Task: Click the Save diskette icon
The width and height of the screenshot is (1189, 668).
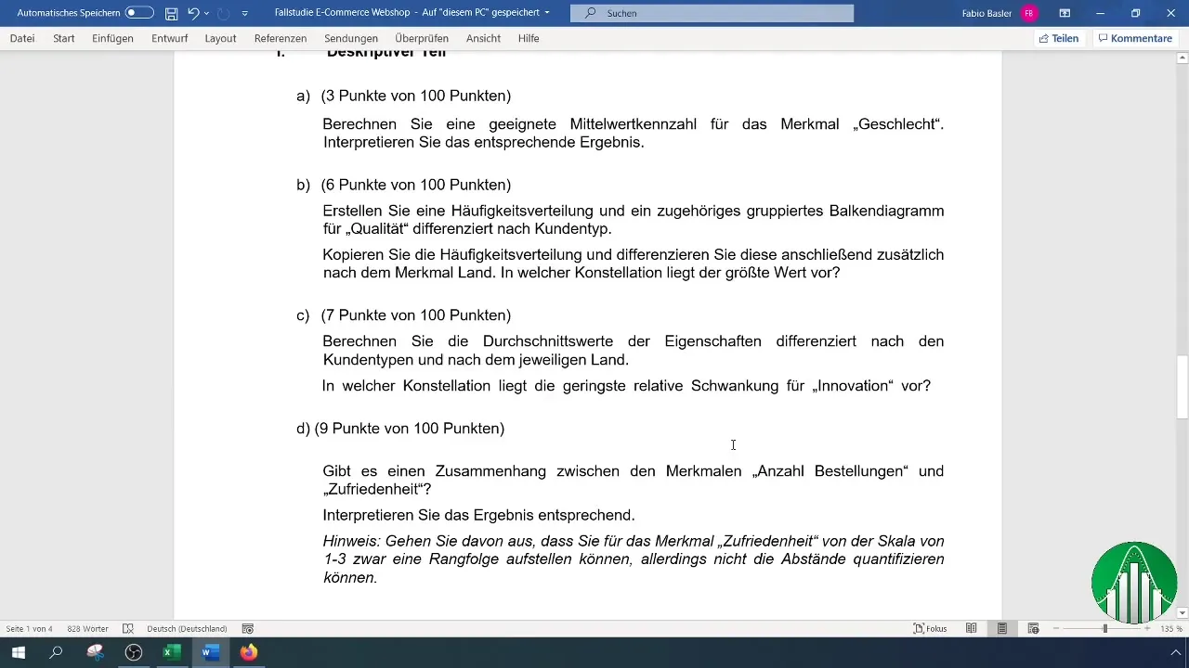Action: (x=171, y=14)
